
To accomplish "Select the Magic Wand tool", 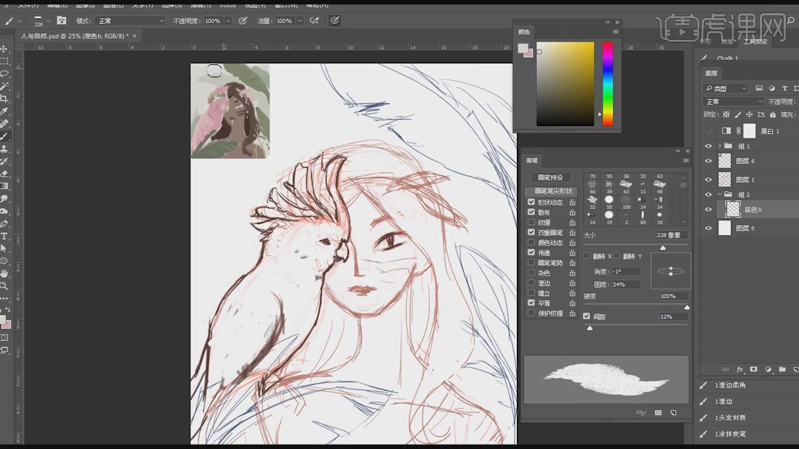I will [x=4, y=86].
